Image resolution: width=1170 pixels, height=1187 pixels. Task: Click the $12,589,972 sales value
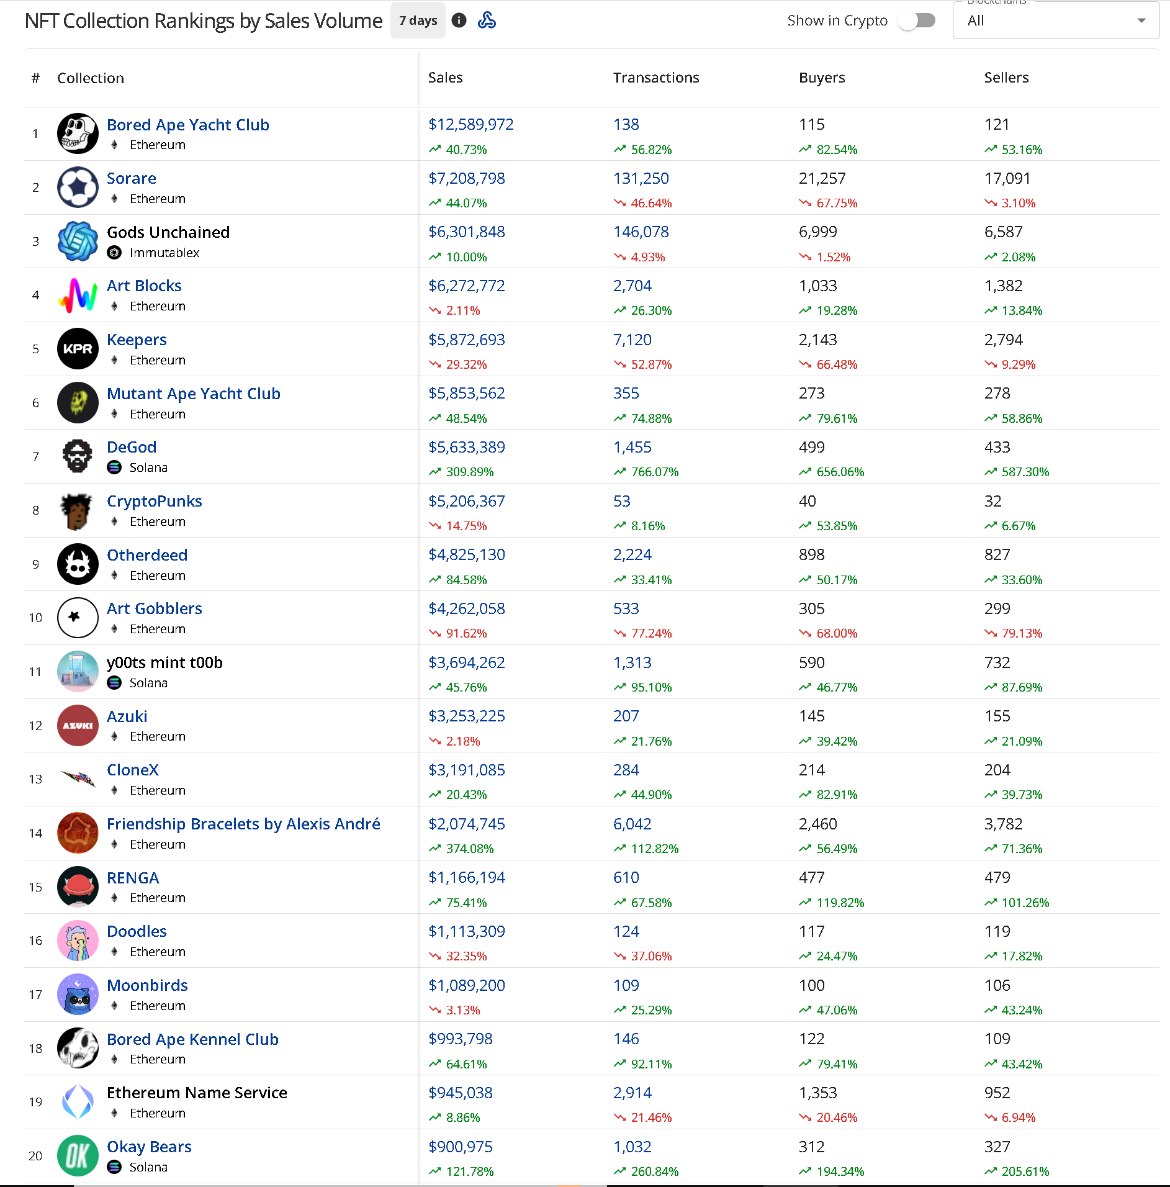pos(471,124)
